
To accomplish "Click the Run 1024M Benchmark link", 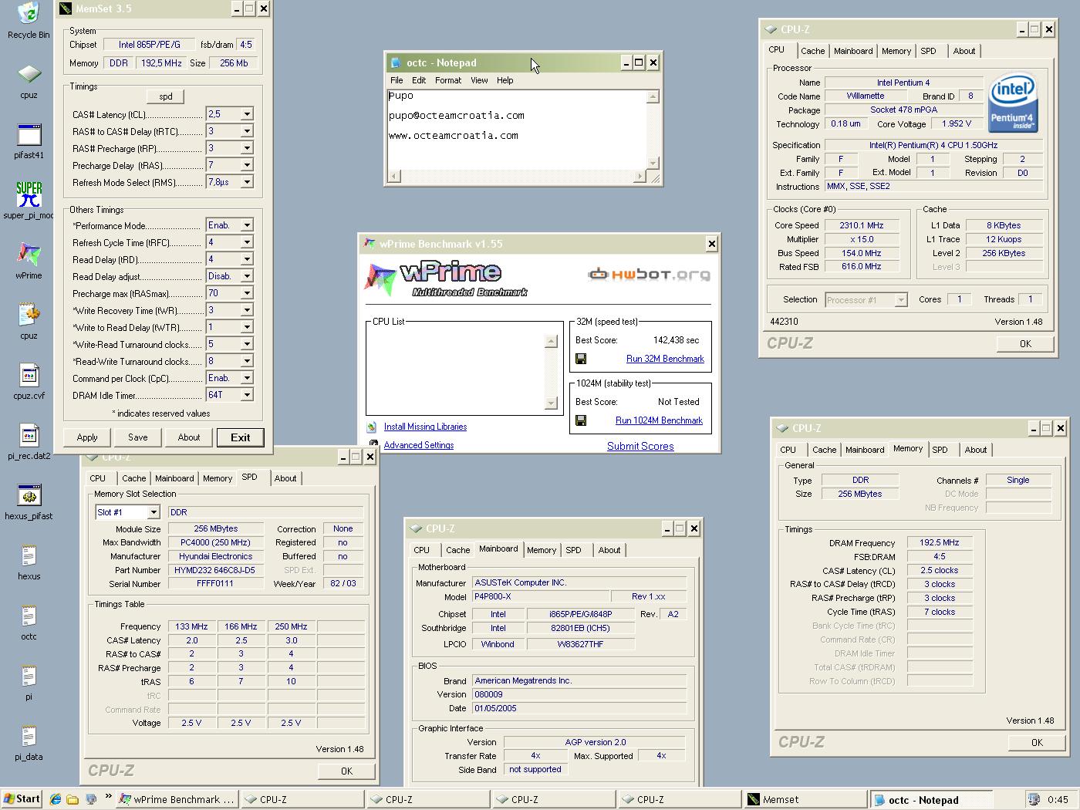I will point(659,420).
